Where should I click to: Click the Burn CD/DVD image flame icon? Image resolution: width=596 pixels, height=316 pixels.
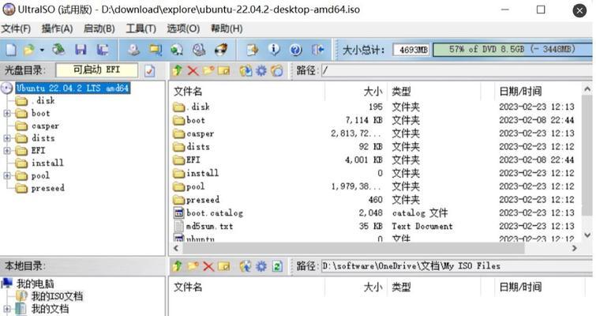tap(221, 50)
